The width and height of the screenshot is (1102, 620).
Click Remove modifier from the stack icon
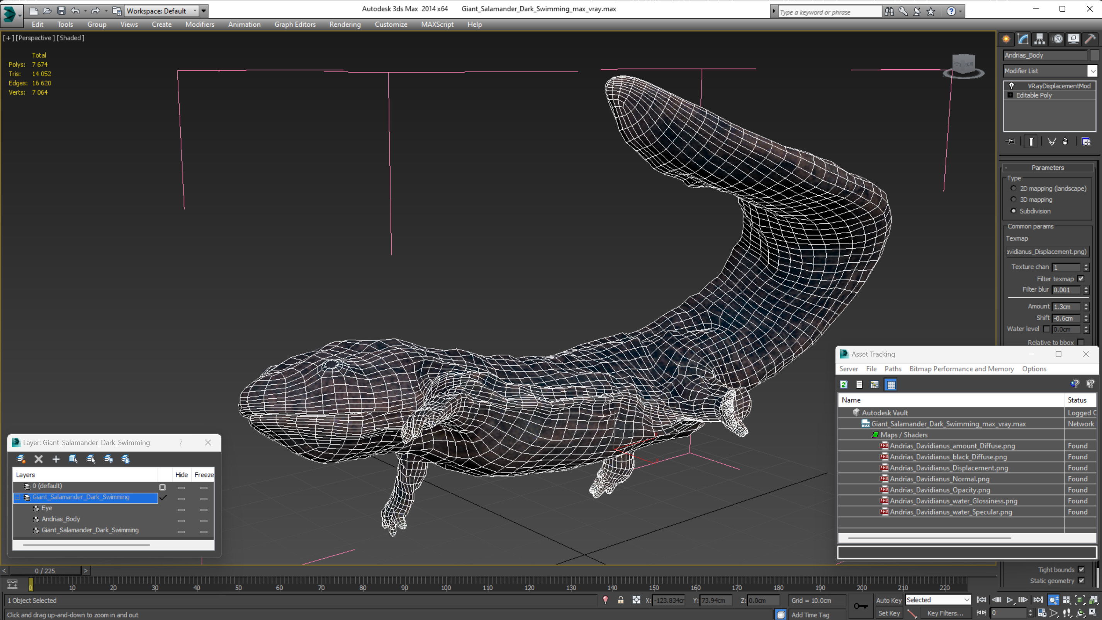tap(1065, 141)
